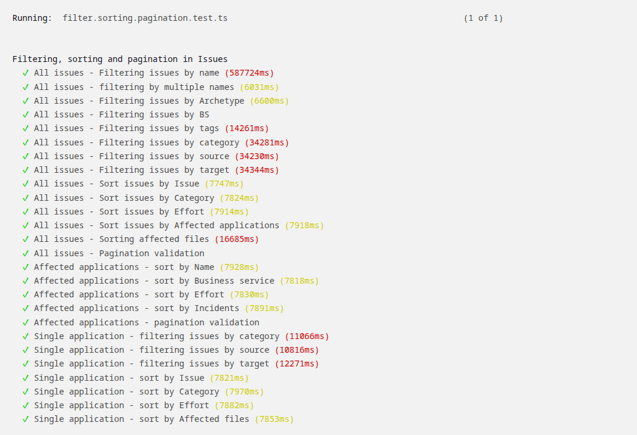The width and height of the screenshot is (637, 435).
Task: Click checkmark next to All issues Pagination validation
Action: [x=26, y=253]
